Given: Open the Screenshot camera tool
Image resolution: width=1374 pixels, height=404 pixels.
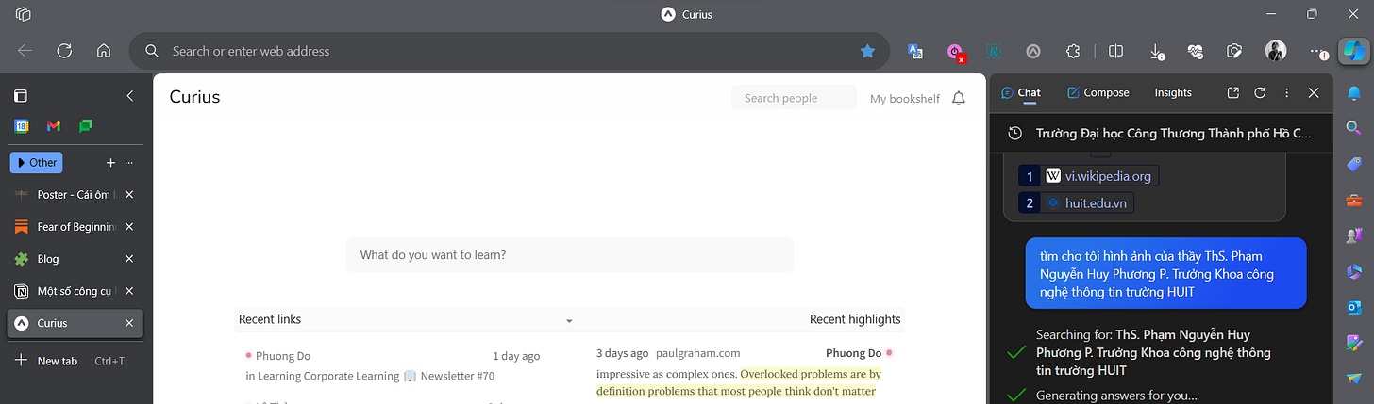Looking at the screenshot, I should (1234, 51).
